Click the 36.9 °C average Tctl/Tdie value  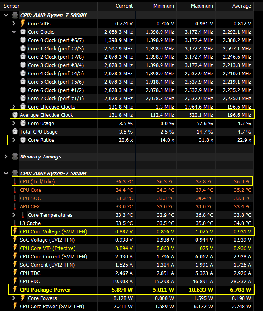[242, 182]
